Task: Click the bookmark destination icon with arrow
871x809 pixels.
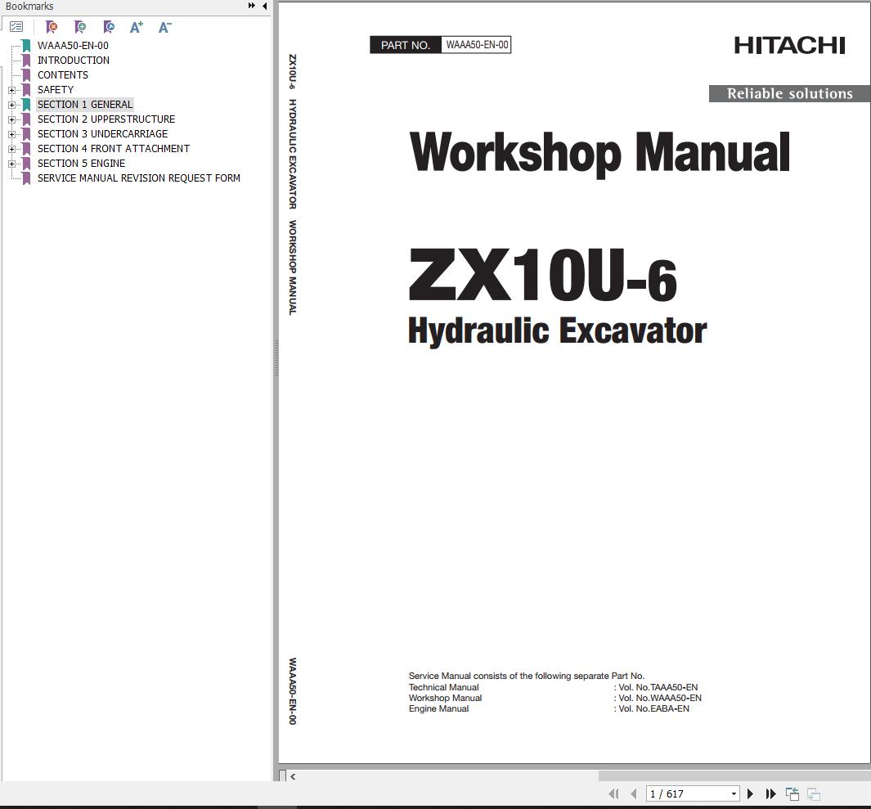Action: [109, 27]
